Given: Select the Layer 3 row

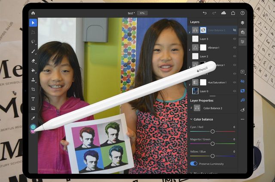Looking at the screenshot, I should [213, 39].
